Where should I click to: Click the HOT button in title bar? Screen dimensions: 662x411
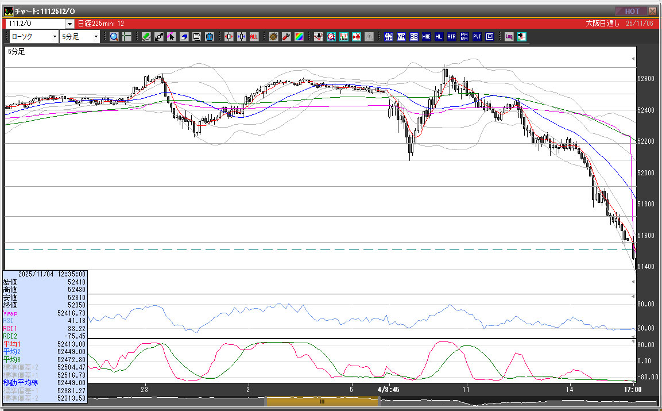pyautogui.click(x=631, y=11)
